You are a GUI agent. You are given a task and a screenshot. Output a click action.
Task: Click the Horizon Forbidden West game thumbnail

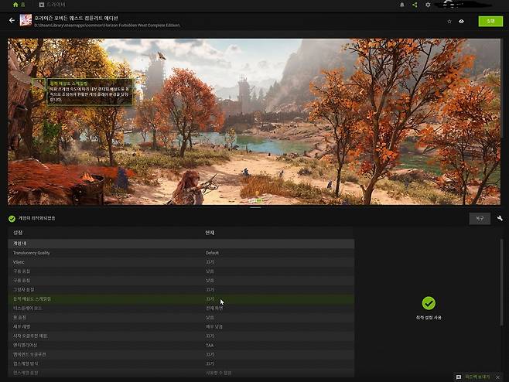click(26, 20)
